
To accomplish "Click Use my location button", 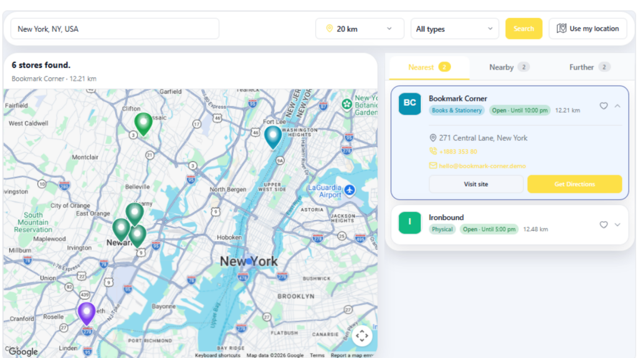I will pyautogui.click(x=588, y=29).
